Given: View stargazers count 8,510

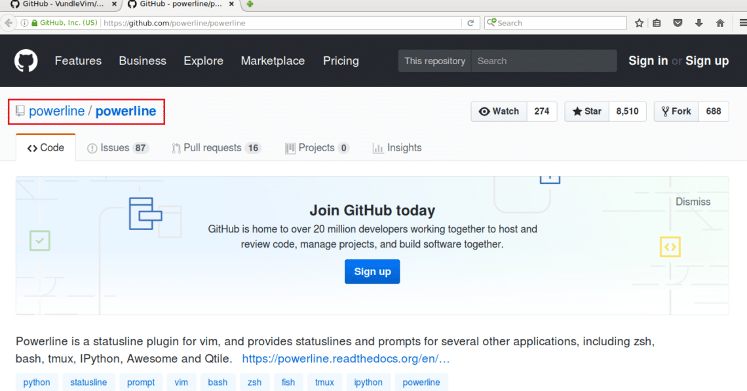Looking at the screenshot, I should tap(628, 111).
